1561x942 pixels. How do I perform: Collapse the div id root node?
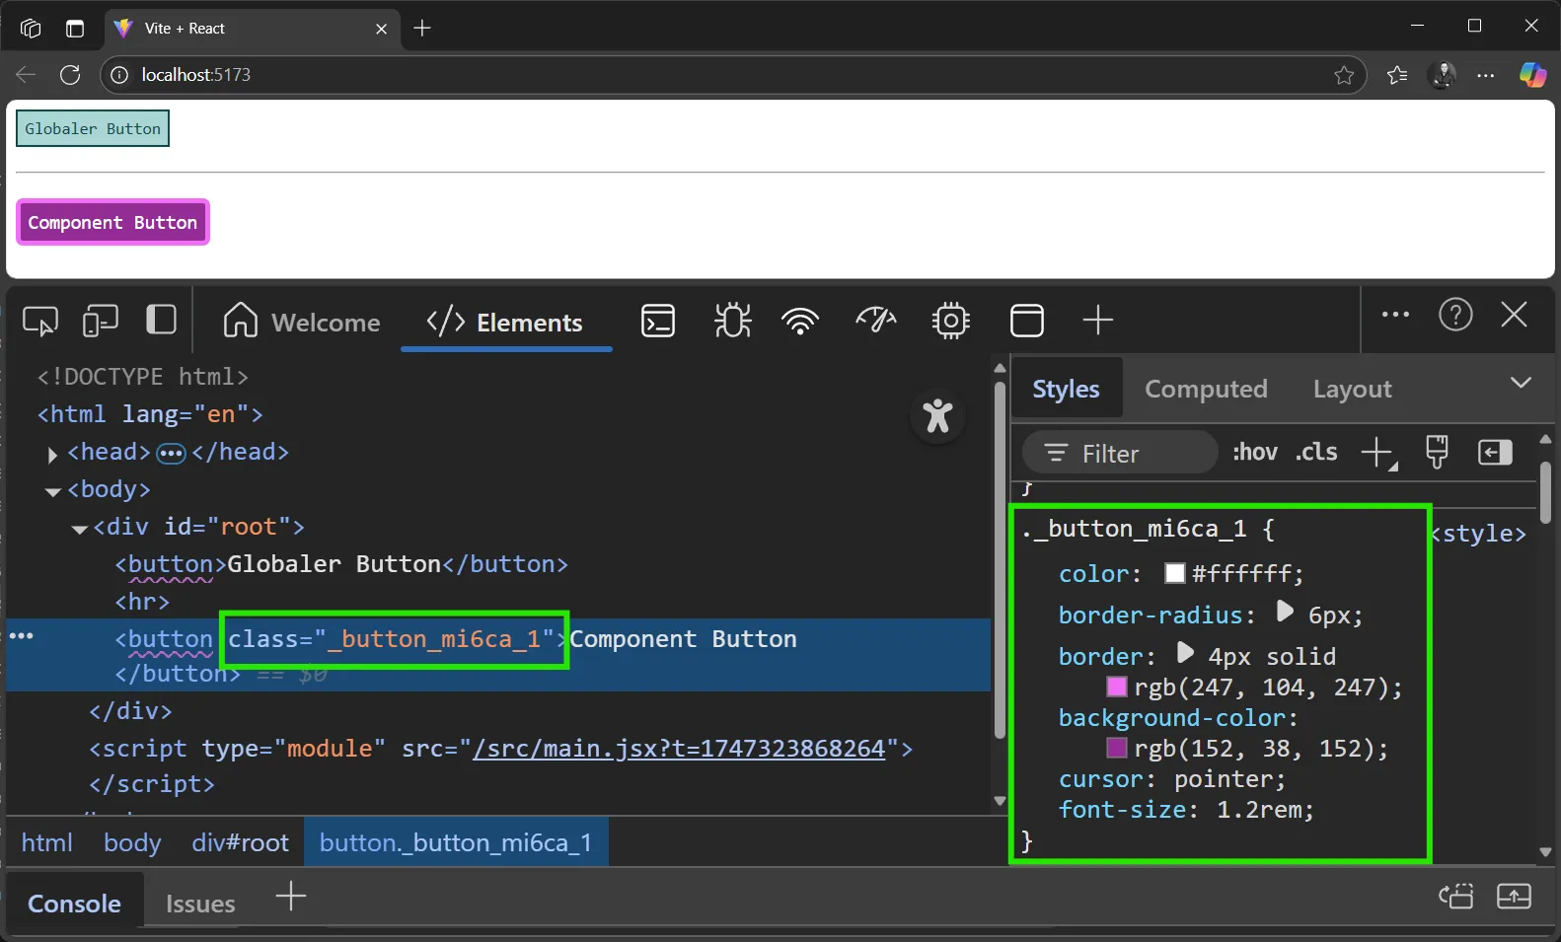(x=80, y=529)
